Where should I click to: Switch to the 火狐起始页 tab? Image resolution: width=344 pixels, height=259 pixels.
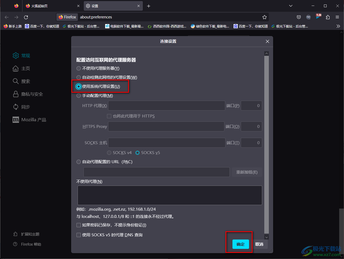point(53,6)
